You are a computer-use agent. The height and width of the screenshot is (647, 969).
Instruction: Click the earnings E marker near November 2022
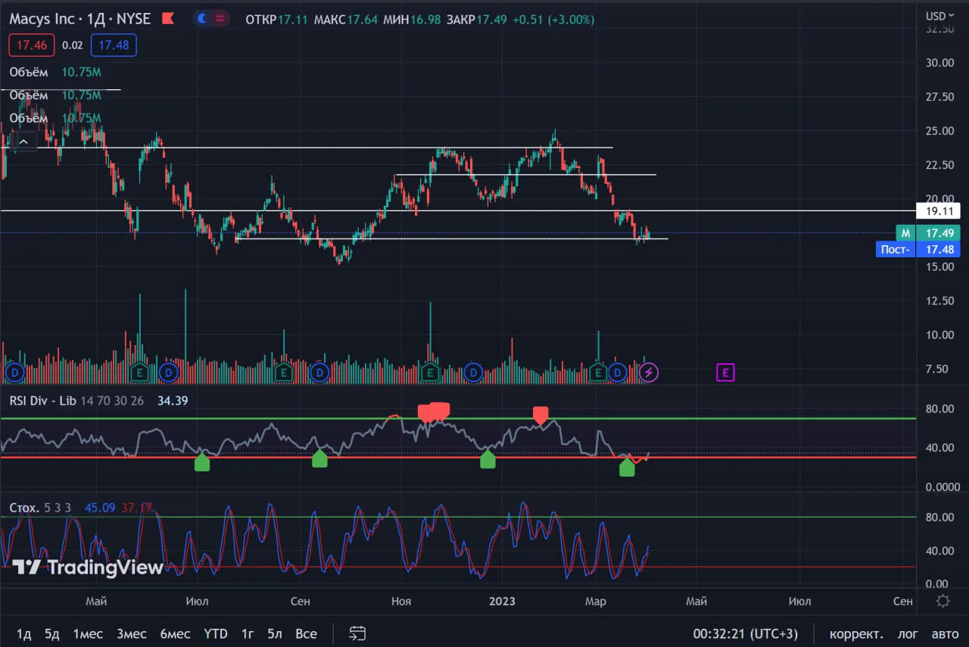(430, 372)
